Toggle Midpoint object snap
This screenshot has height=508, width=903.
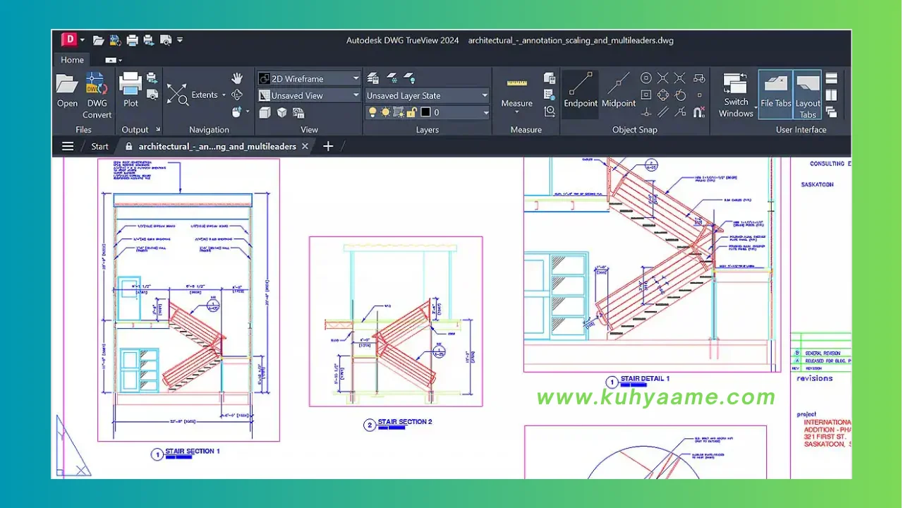(x=619, y=90)
